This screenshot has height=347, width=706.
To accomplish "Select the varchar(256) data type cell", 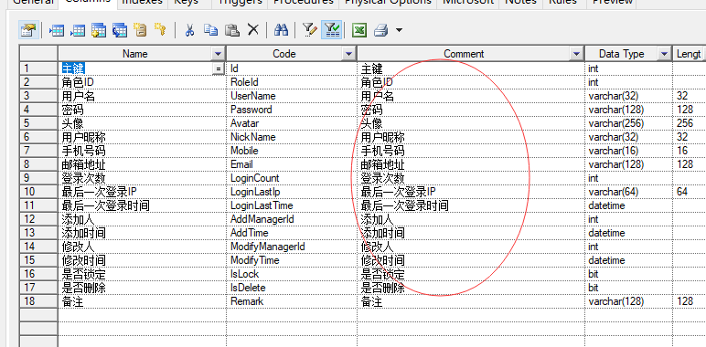I will click(629, 123).
